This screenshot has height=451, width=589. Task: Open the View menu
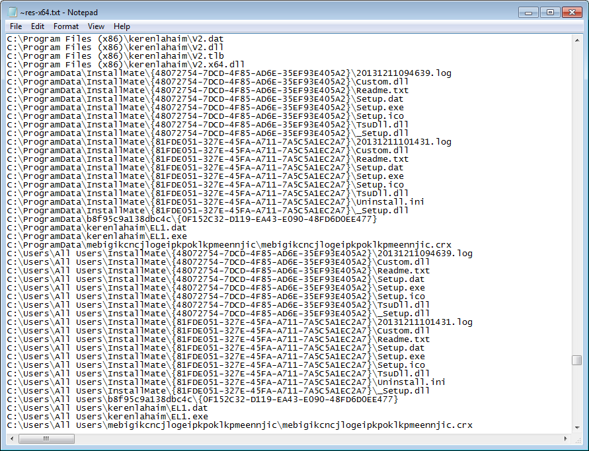click(96, 26)
